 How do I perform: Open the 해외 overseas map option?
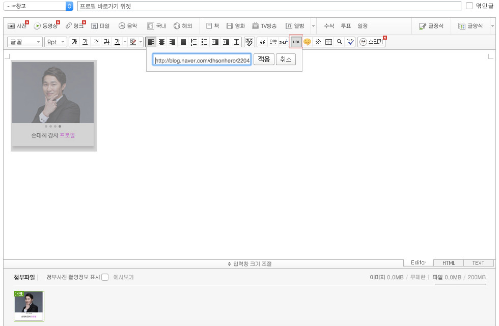click(183, 26)
